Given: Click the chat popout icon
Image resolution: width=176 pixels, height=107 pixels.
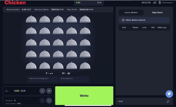Looking at the screenshot, I should click(168, 101).
